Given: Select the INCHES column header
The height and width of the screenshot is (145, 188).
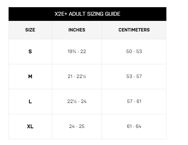Looking at the screenshot, I should pyautogui.click(x=77, y=30).
